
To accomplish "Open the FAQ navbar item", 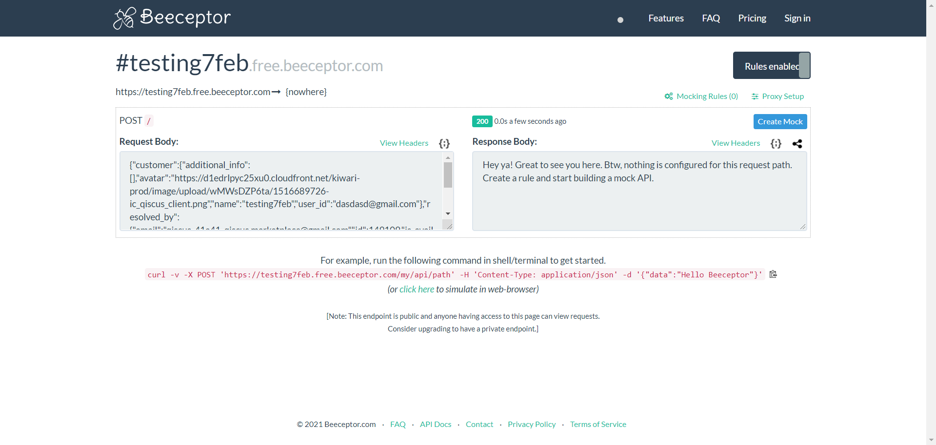I will [x=711, y=18].
